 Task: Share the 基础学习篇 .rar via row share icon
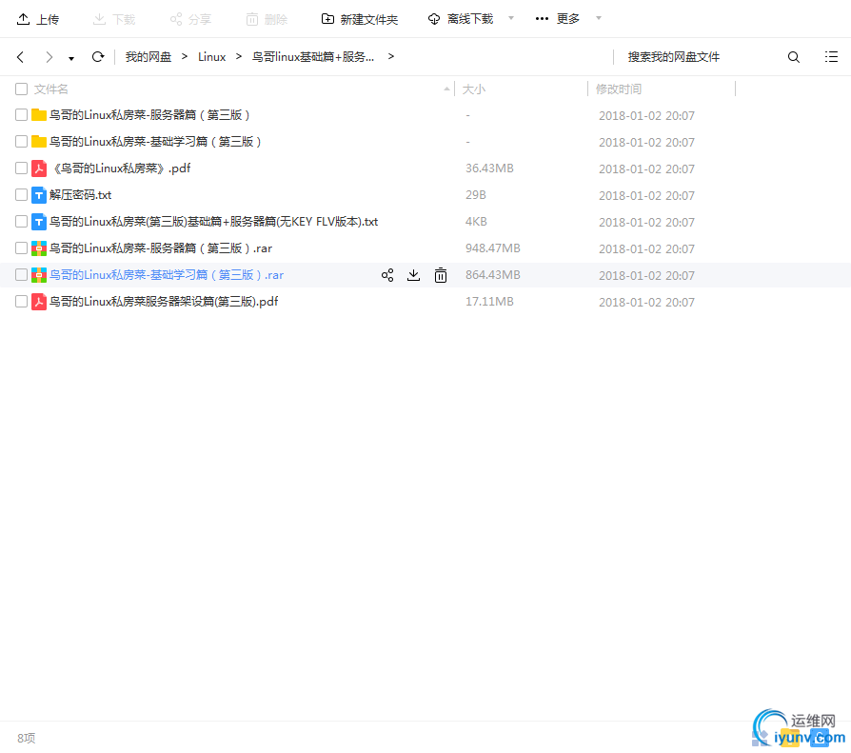coord(387,275)
